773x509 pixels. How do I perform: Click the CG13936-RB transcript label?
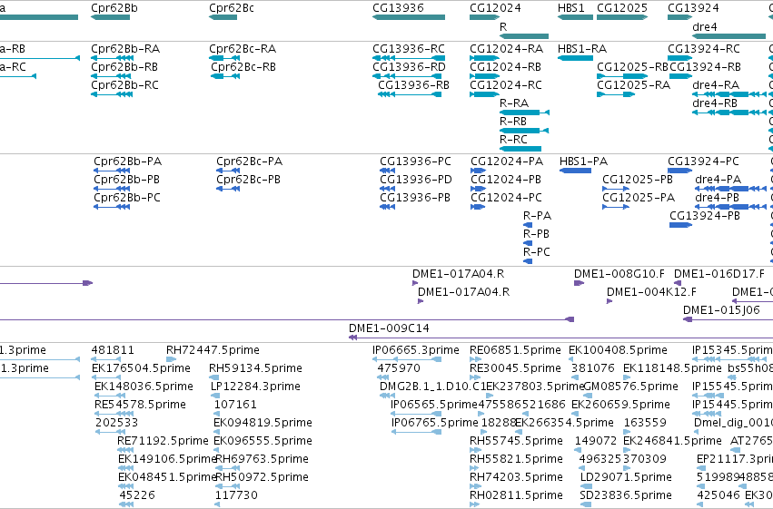click(413, 85)
